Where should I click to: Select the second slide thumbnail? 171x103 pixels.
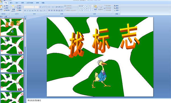point(12,46)
